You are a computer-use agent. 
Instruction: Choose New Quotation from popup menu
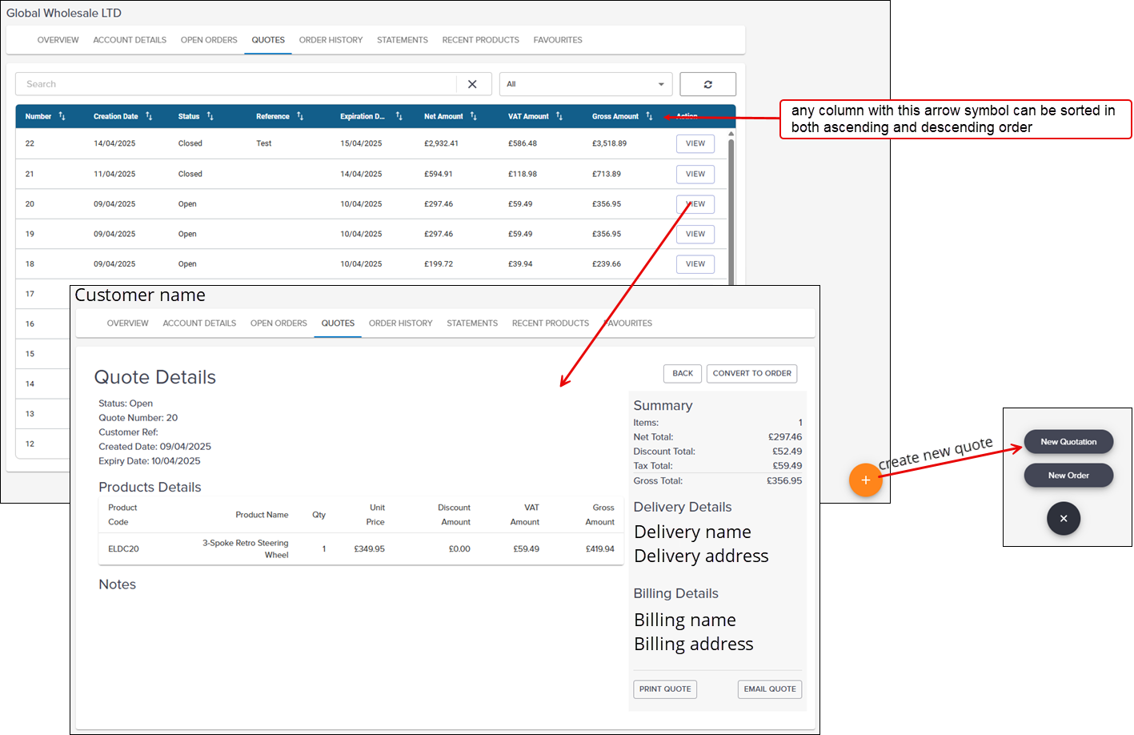click(x=1068, y=442)
